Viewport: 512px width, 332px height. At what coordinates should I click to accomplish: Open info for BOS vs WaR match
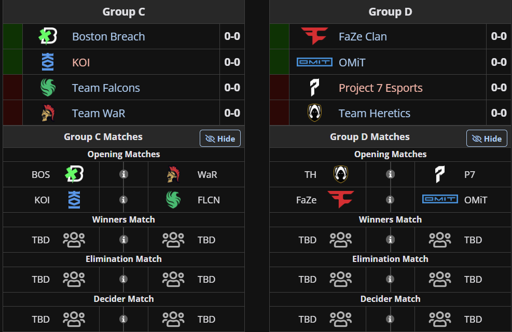tap(123, 174)
